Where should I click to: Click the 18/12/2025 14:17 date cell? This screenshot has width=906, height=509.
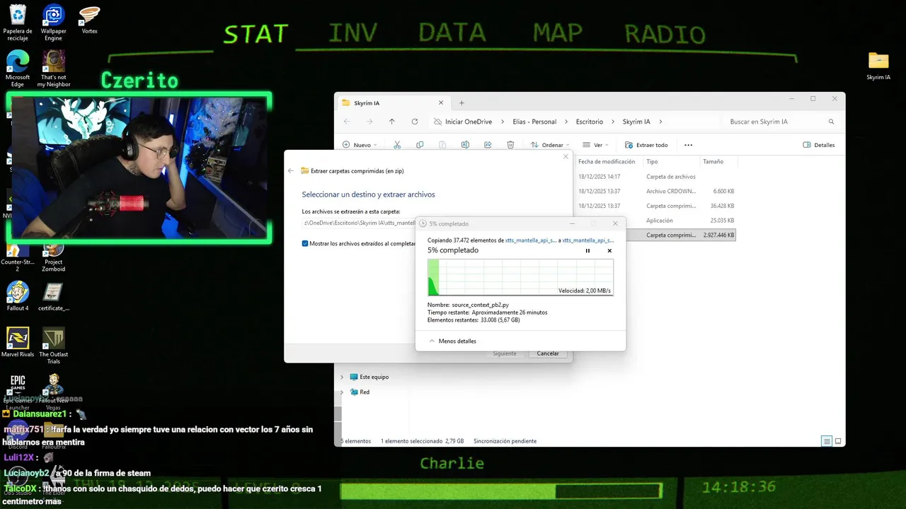599,177
